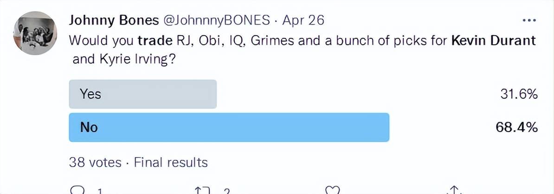This screenshot has height=194, width=554.
Task: Click the share upload icon
Action: click(454, 190)
